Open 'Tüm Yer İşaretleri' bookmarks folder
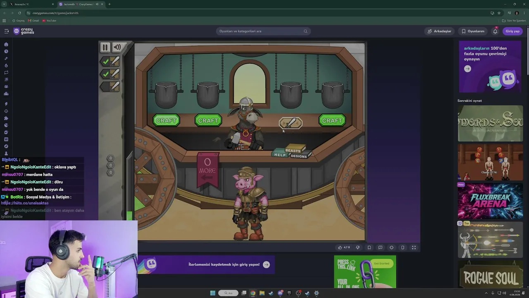This screenshot has height=298, width=529. [x=514, y=21]
